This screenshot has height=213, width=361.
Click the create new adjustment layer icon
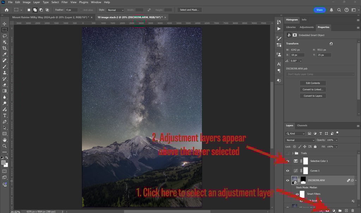click(334, 211)
